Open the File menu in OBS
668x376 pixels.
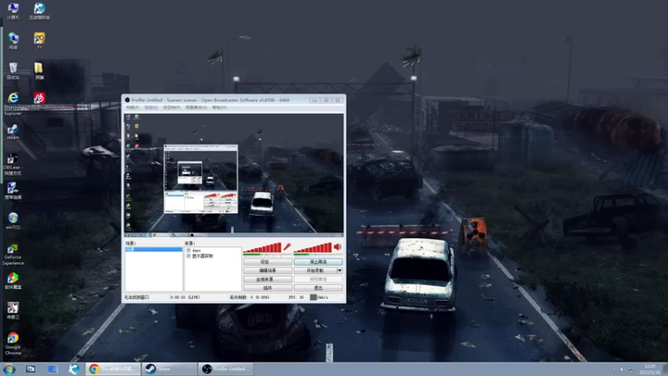pos(133,108)
